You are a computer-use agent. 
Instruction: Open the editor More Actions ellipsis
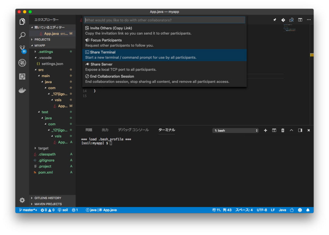(x=309, y=20)
